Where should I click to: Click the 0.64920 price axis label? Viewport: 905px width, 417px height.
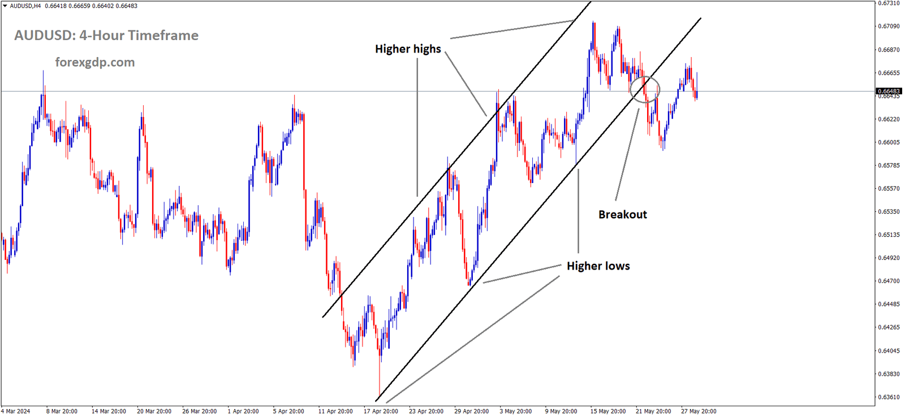coord(889,258)
